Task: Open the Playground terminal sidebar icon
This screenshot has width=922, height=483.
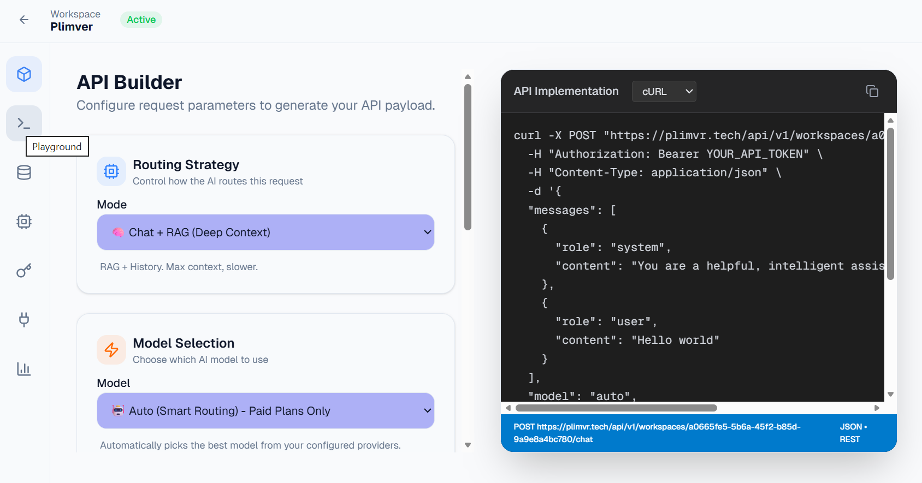Action: pyautogui.click(x=24, y=123)
